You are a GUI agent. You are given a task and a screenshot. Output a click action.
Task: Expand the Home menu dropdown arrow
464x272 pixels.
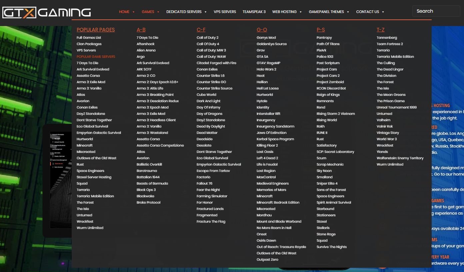[x=133, y=12]
